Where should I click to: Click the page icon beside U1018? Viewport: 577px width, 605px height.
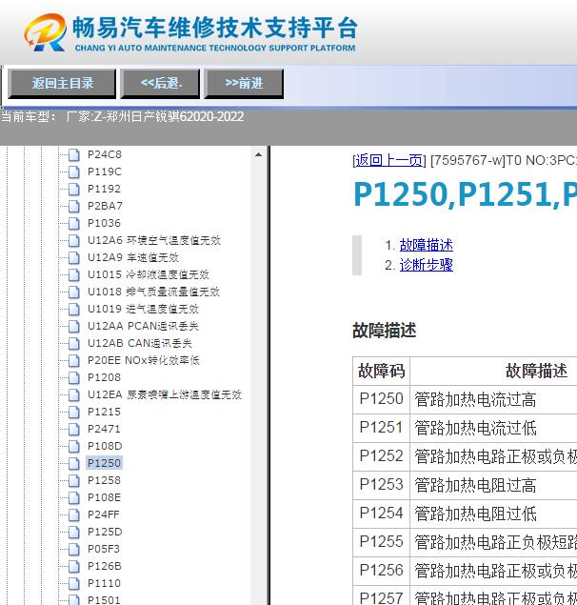pyautogui.click(x=73, y=292)
